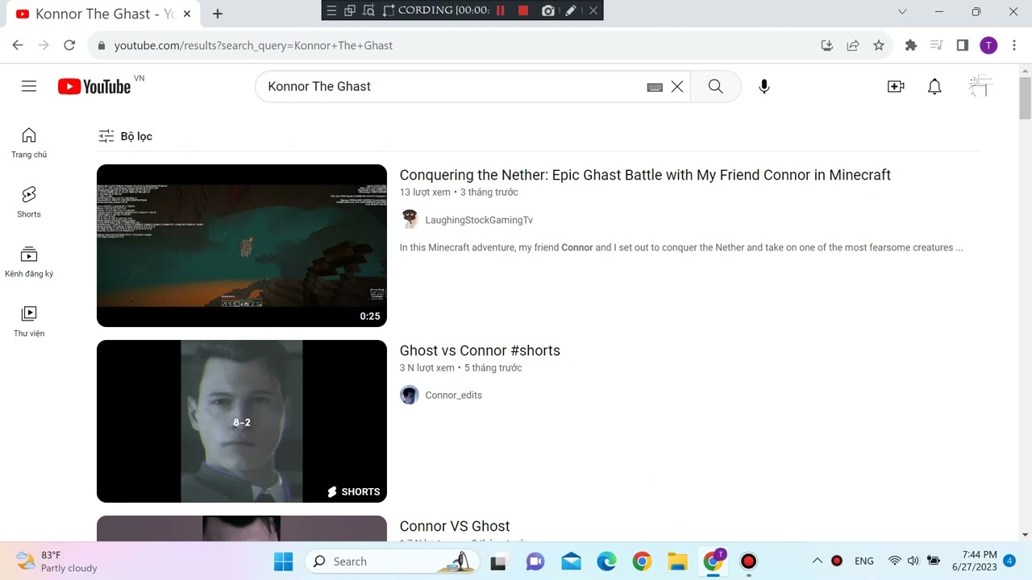The image size is (1032, 580).
Task: Select the Konnor The Ghast tab
Action: point(102,14)
